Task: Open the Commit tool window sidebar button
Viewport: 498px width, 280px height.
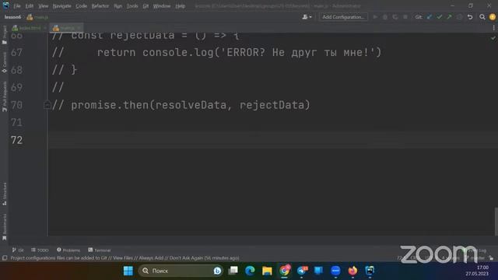Action: pos(5,62)
